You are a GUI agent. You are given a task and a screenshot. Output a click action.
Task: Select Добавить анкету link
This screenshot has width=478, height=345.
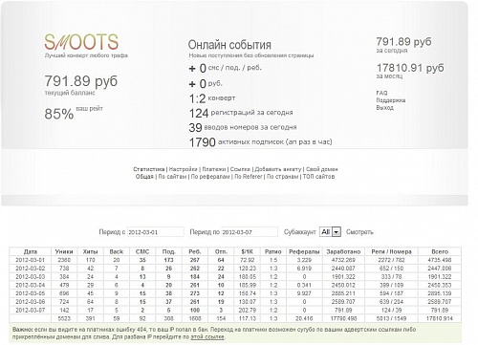pos(278,169)
